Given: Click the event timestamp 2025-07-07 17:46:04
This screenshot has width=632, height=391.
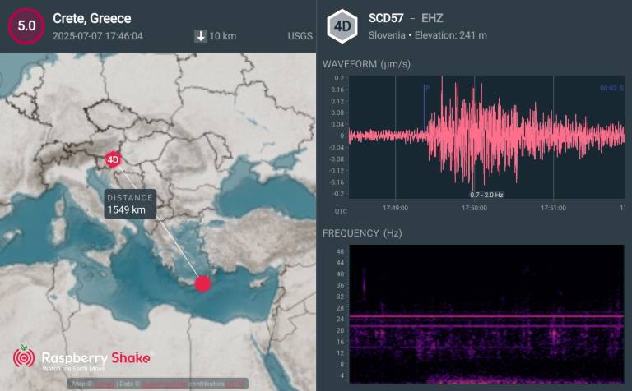Looking at the screenshot, I should (x=98, y=36).
